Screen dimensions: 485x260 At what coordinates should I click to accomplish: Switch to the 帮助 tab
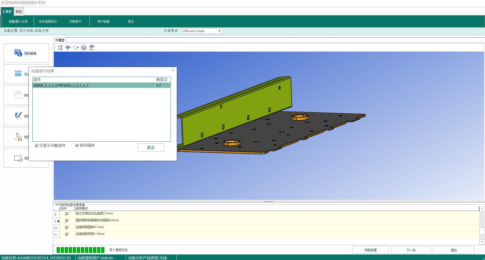coord(19,12)
